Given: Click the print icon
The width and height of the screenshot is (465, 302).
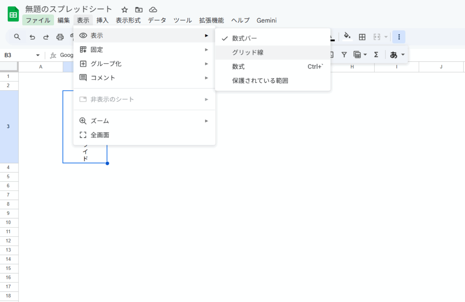Looking at the screenshot, I should (x=60, y=37).
